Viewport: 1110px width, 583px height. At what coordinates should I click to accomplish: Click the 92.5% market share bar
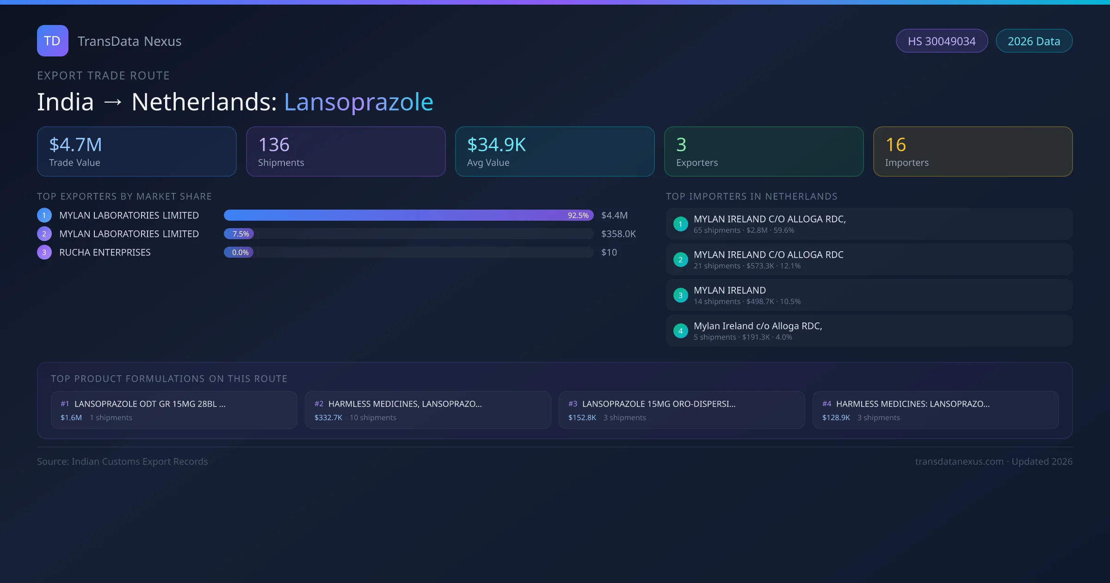coord(408,215)
